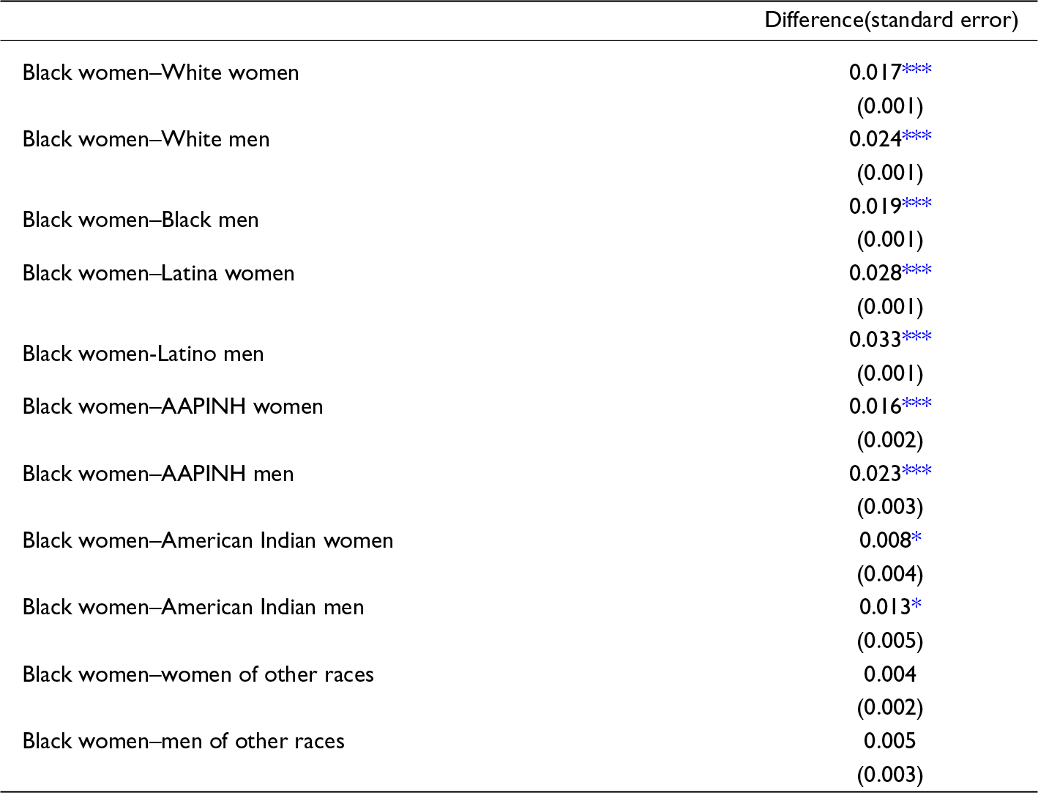The image size is (1038, 793).
Task: Click the Difference(standard error) column header
Action: pos(891,20)
